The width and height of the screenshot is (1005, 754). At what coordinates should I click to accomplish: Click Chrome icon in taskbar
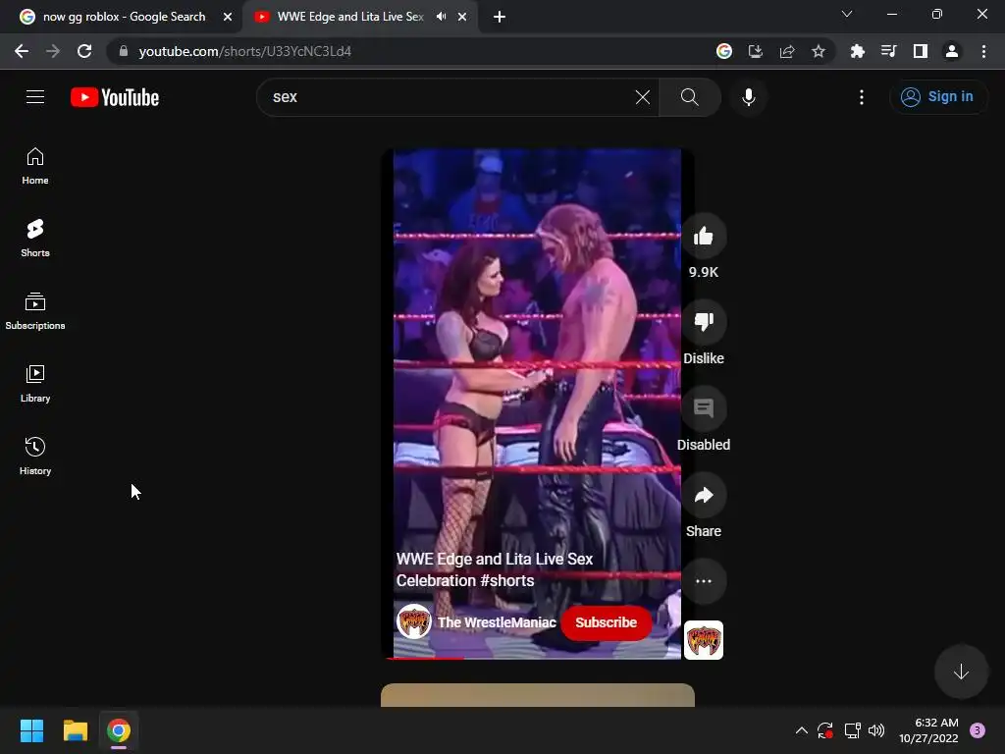[x=119, y=730]
